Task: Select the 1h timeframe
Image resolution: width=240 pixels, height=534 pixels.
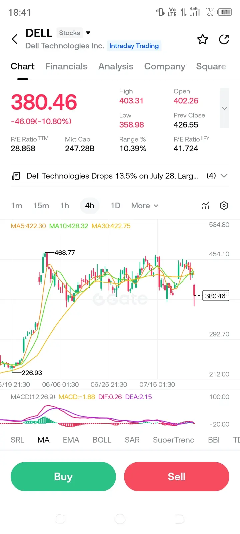Action: click(x=65, y=206)
